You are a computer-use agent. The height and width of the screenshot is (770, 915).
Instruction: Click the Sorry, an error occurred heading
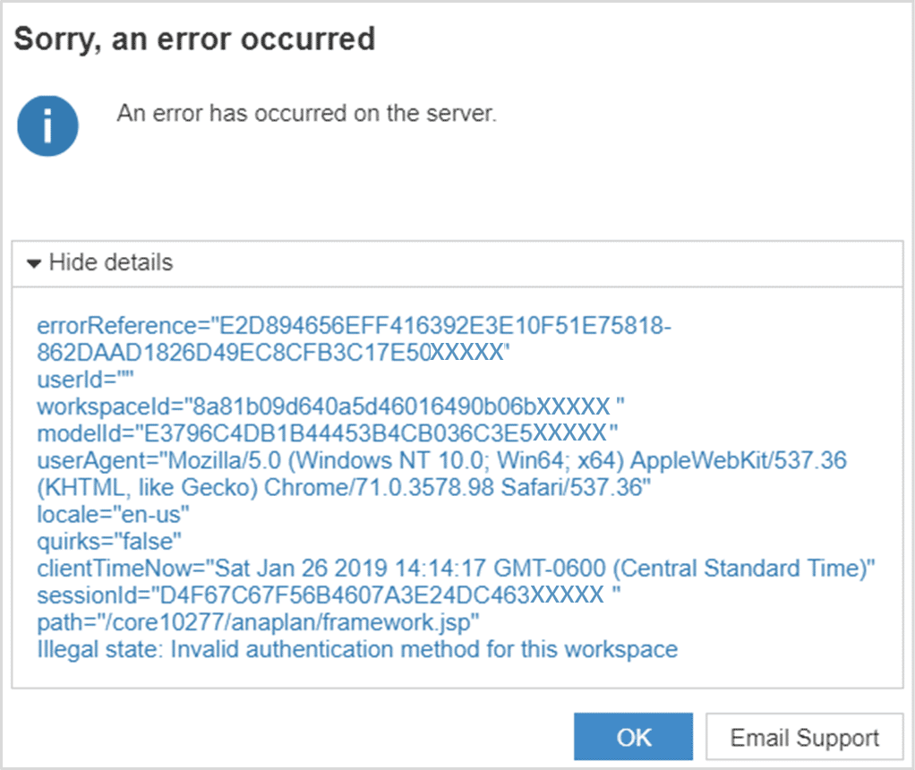click(x=193, y=38)
